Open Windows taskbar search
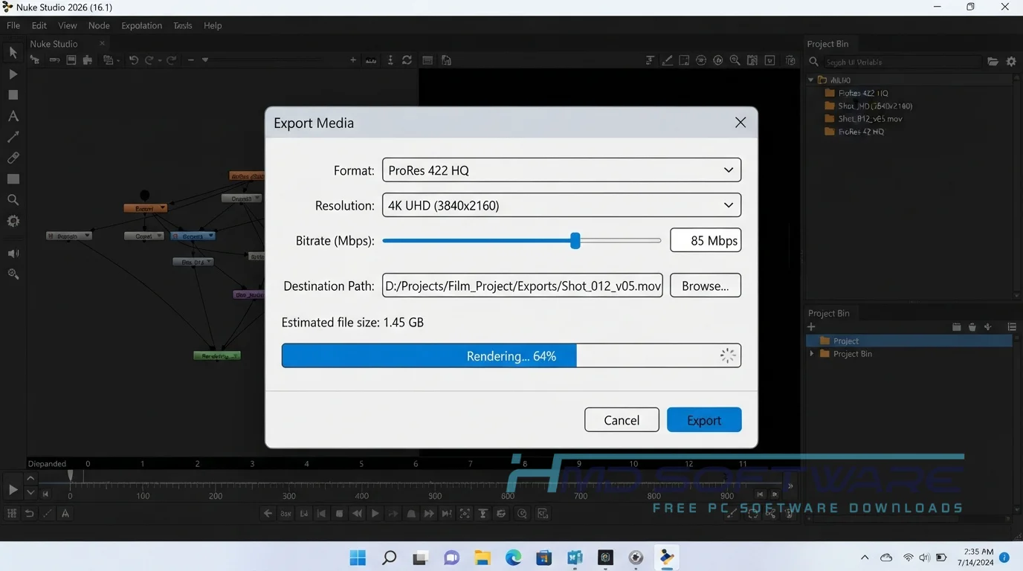The image size is (1023, 571). [x=389, y=558]
